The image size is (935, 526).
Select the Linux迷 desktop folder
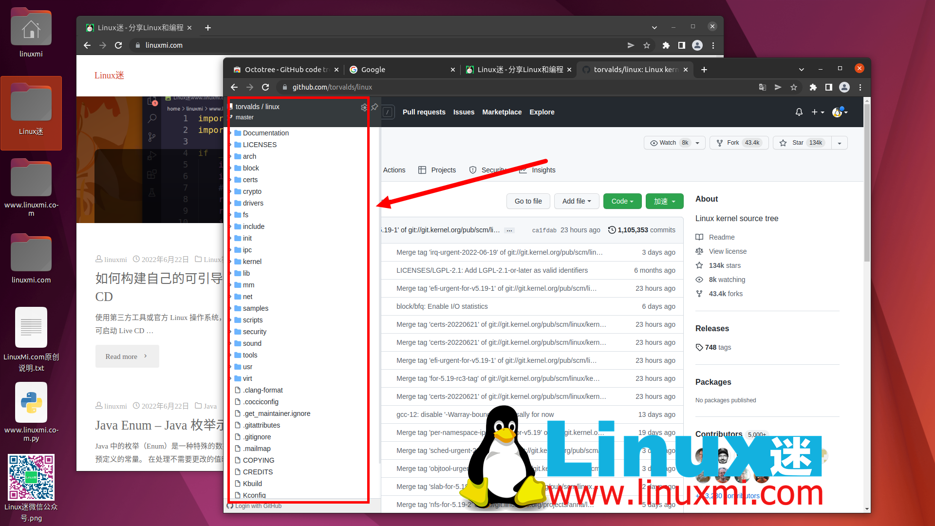point(31,113)
